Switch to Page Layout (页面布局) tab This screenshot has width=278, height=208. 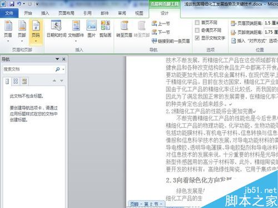66,13
